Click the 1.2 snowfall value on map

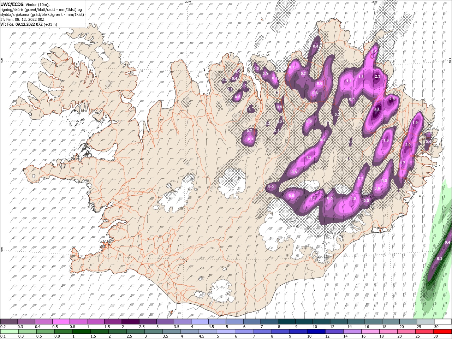point(309,157)
